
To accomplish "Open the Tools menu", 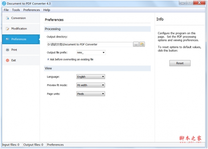I will click(x=16, y=10).
